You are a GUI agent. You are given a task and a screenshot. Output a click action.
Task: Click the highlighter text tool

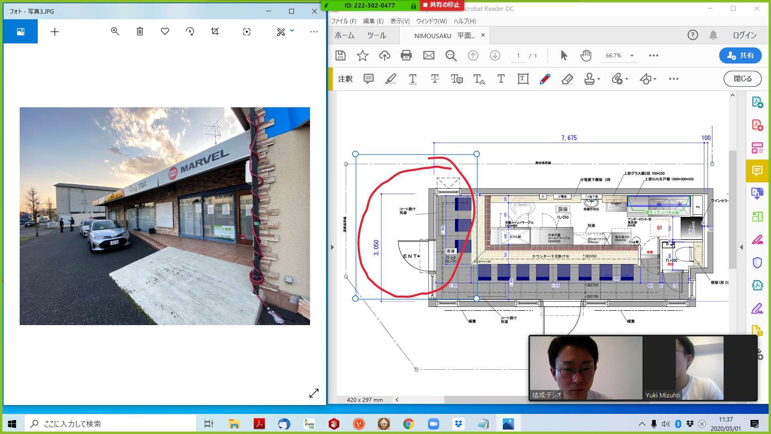point(390,79)
